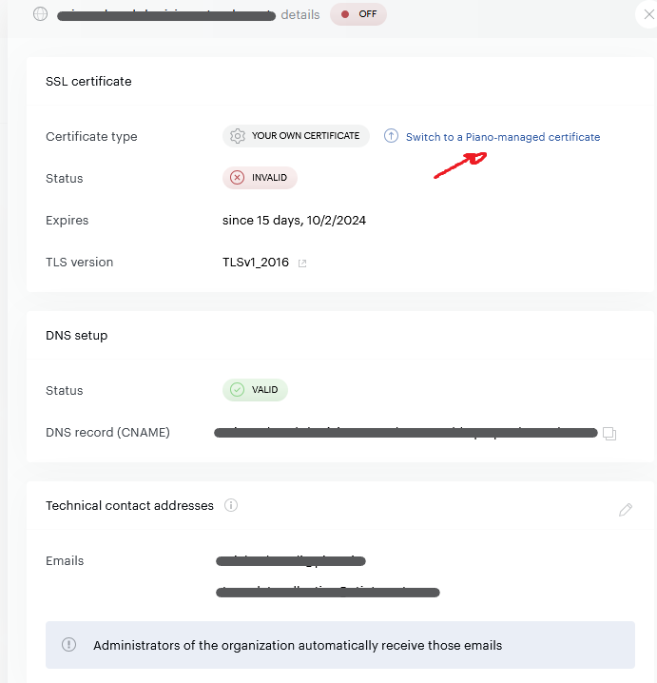Select the first technical contact email
The image size is (657, 683).
(291, 561)
